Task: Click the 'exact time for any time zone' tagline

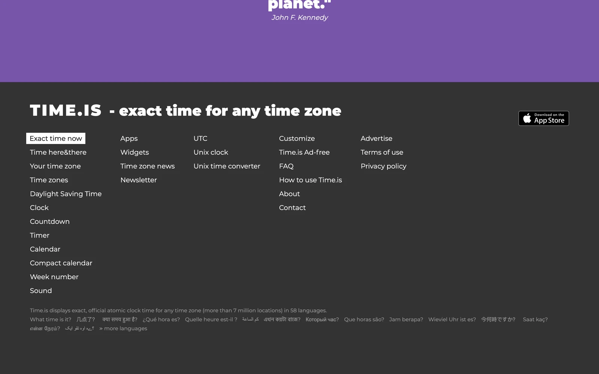Action: pyautogui.click(x=230, y=111)
